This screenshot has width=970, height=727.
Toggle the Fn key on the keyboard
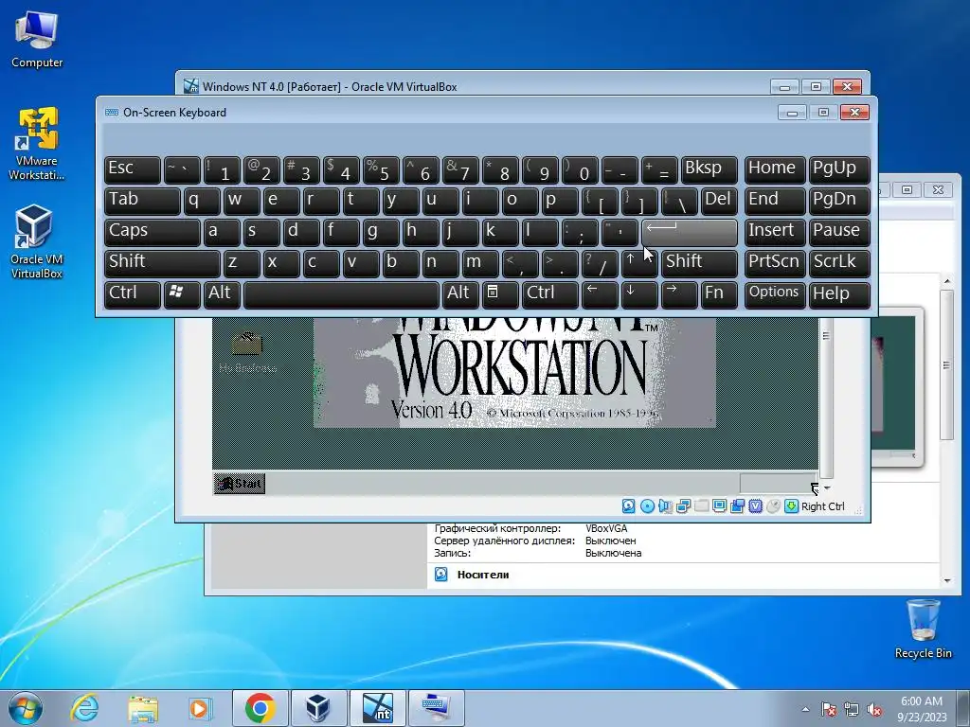pyautogui.click(x=719, y=293)
